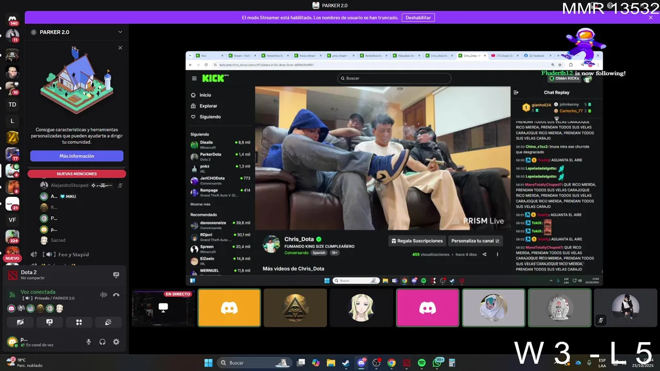Share Dota 2 screen icon
Image resolution: width=660 pixels, height=371 pixels.
pyautogui.click(x=116, y=275)
